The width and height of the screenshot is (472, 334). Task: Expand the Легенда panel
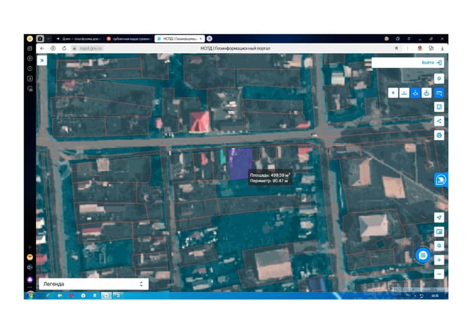pos(94,284)
